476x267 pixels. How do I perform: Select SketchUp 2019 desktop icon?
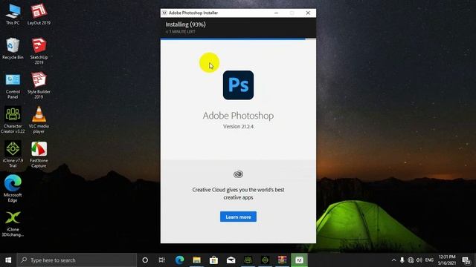[x=39, y=51]
